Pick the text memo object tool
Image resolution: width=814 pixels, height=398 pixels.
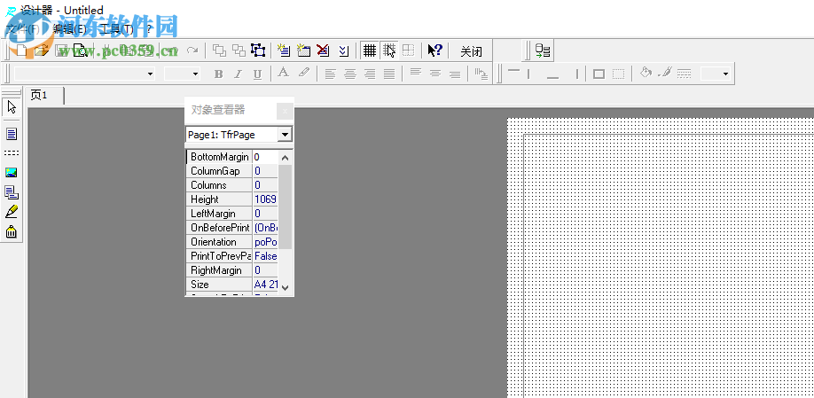point(12,134)
